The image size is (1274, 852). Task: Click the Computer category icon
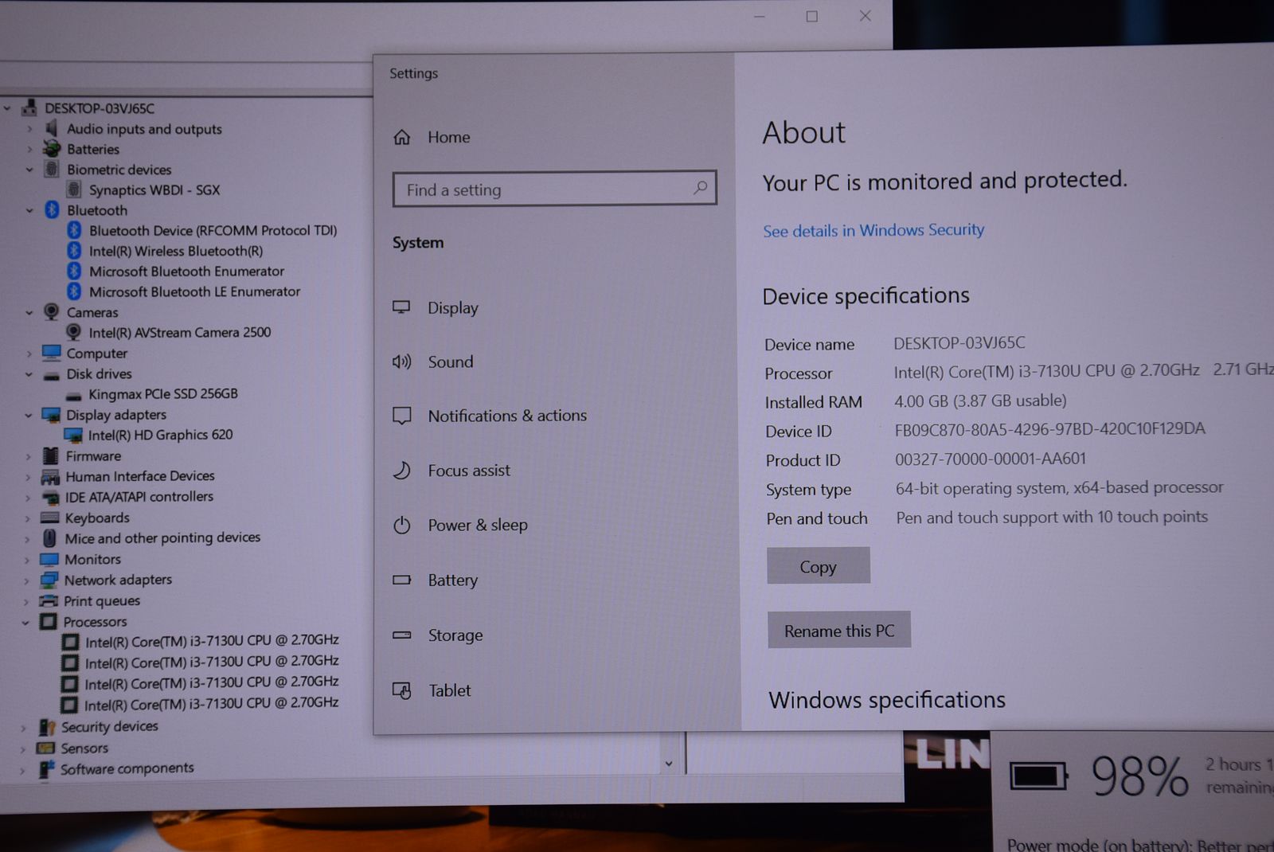pyautogui.click(x=52, y=352)
